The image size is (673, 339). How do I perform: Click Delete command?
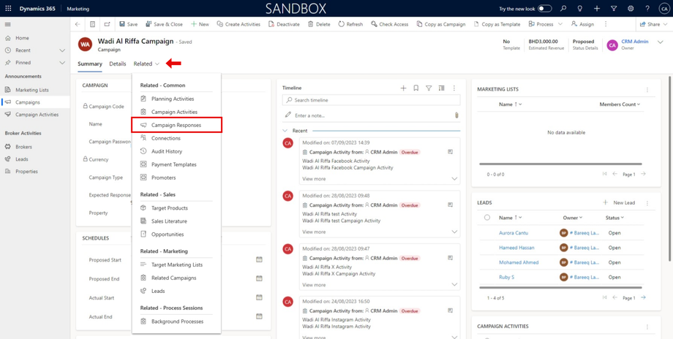pyautogui.click(x=319, y=24)
